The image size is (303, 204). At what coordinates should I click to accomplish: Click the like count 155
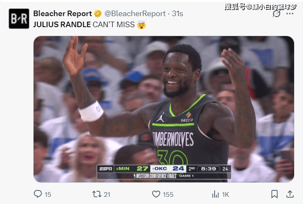[x=168, y=195]
